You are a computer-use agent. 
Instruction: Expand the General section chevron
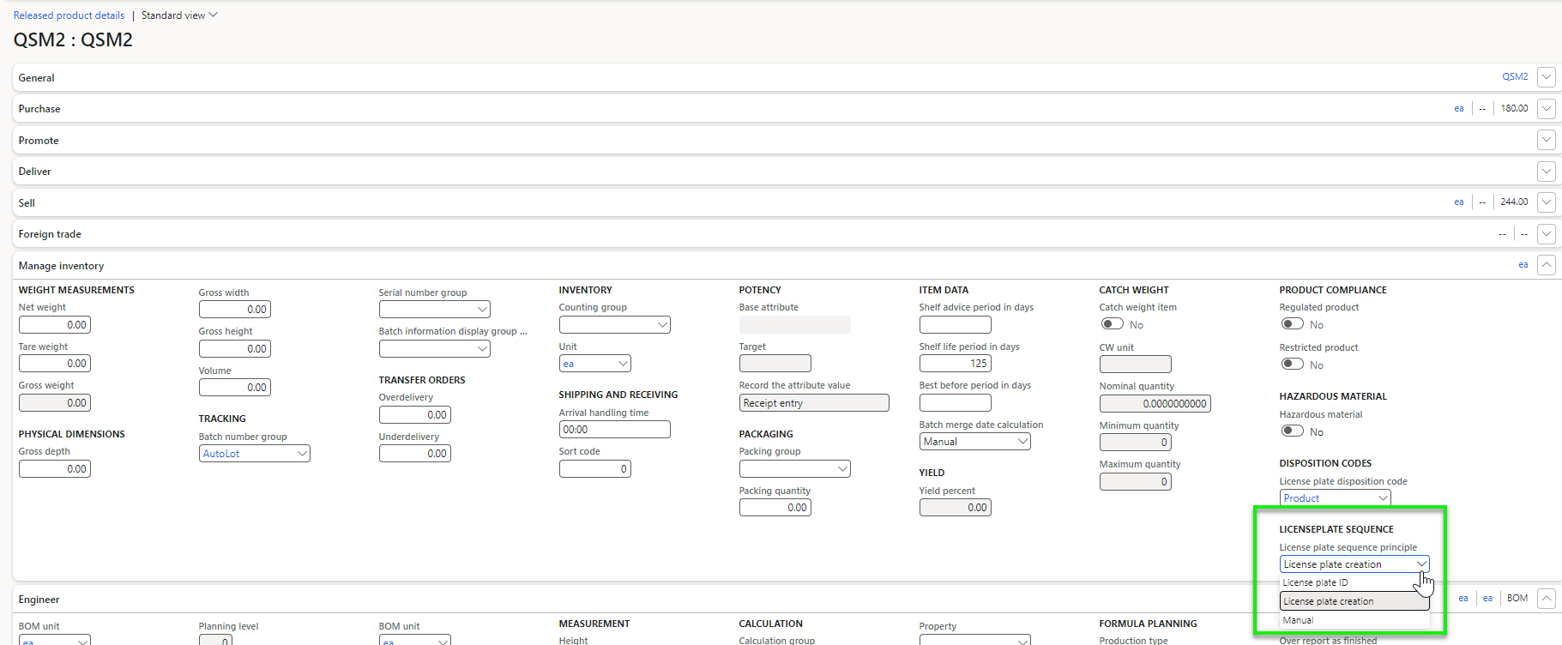[1547, 77]
